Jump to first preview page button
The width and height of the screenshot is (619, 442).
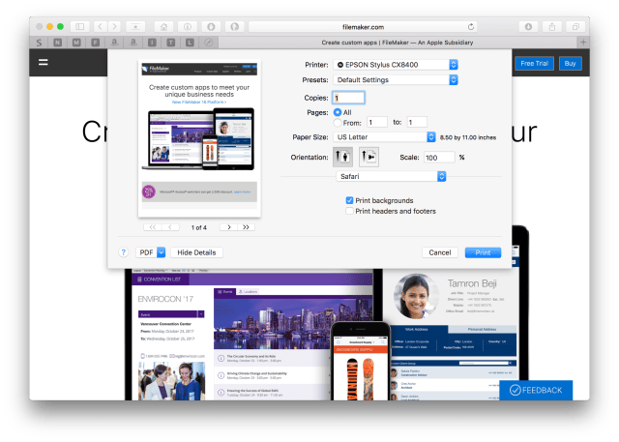click(x=153, y=227)
